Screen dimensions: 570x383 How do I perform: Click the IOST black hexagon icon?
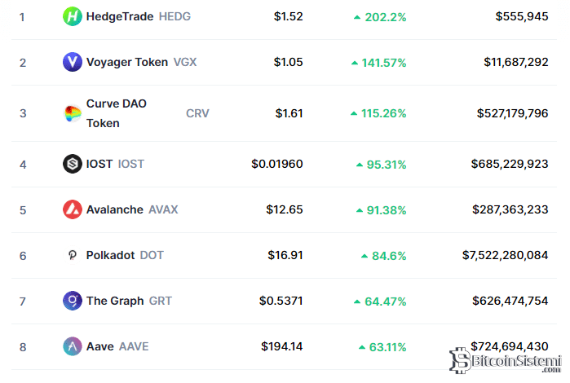click(73, 164)
